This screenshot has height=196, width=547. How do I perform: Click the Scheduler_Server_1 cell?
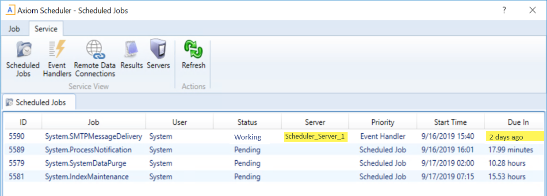point(315,136)
